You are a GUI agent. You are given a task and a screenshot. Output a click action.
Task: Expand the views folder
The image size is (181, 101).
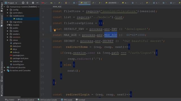click(8, 40)
